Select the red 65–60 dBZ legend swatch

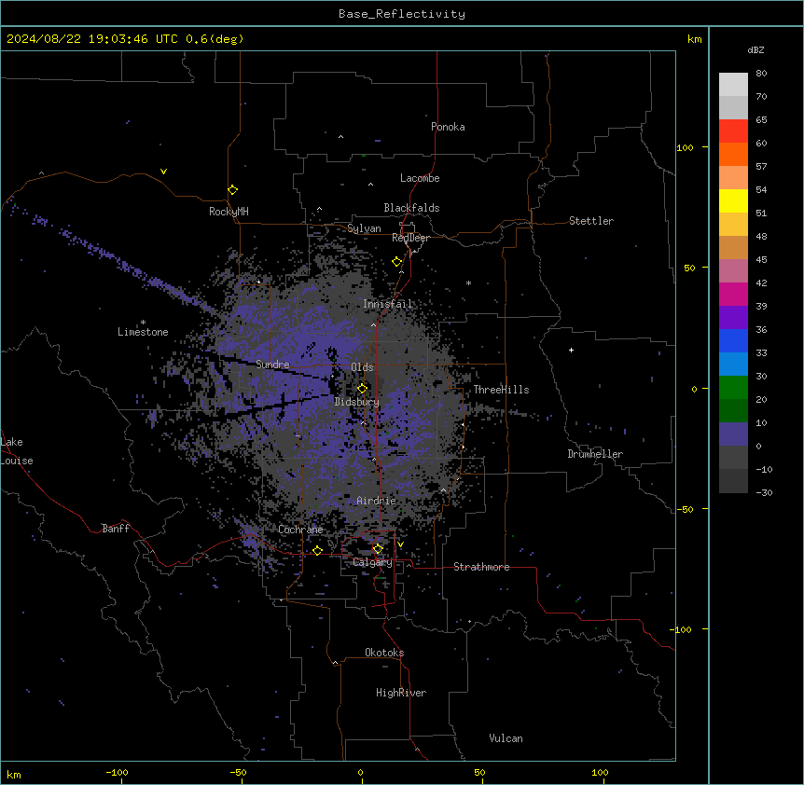click(733, 131)
